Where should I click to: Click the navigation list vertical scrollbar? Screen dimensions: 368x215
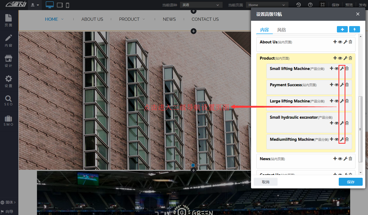click(361, 129)
